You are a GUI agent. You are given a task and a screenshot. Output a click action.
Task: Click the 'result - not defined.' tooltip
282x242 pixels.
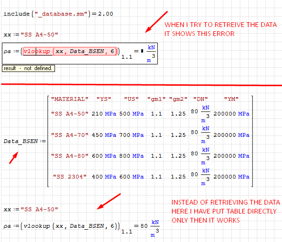[28, 69]
